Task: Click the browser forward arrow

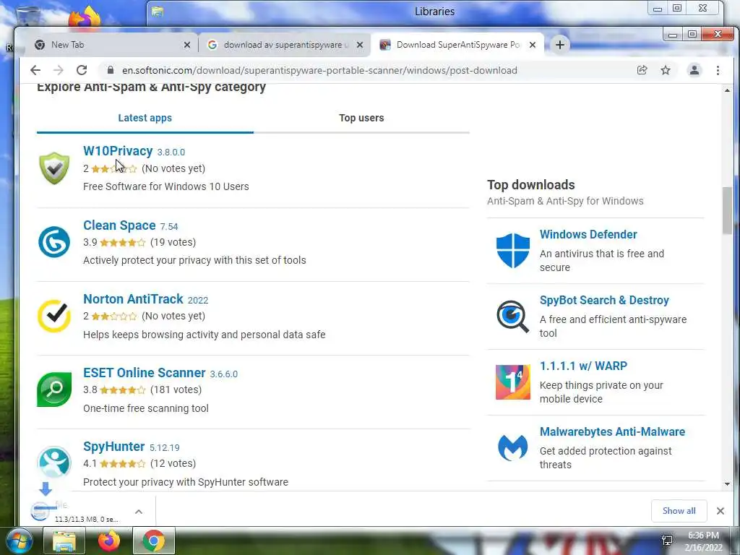Action: [x=58, y=70]
